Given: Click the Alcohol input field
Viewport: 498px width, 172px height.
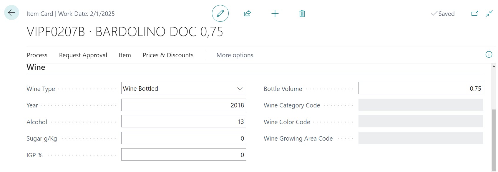Looking at the screenshot, I should click(183, 122).
